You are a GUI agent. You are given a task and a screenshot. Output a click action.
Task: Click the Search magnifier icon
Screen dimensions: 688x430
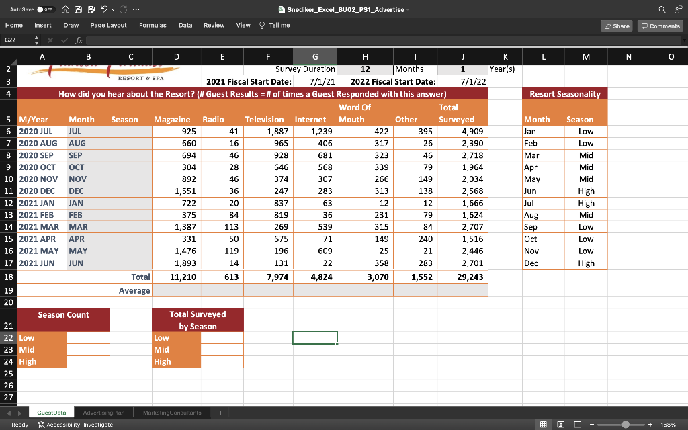click(x=662, y=9)
